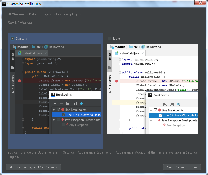The height and width of the screenshot is (175, 208).
Task: Click Skip Remaining and Set Defaults
Action: click(x=33, y=167)
